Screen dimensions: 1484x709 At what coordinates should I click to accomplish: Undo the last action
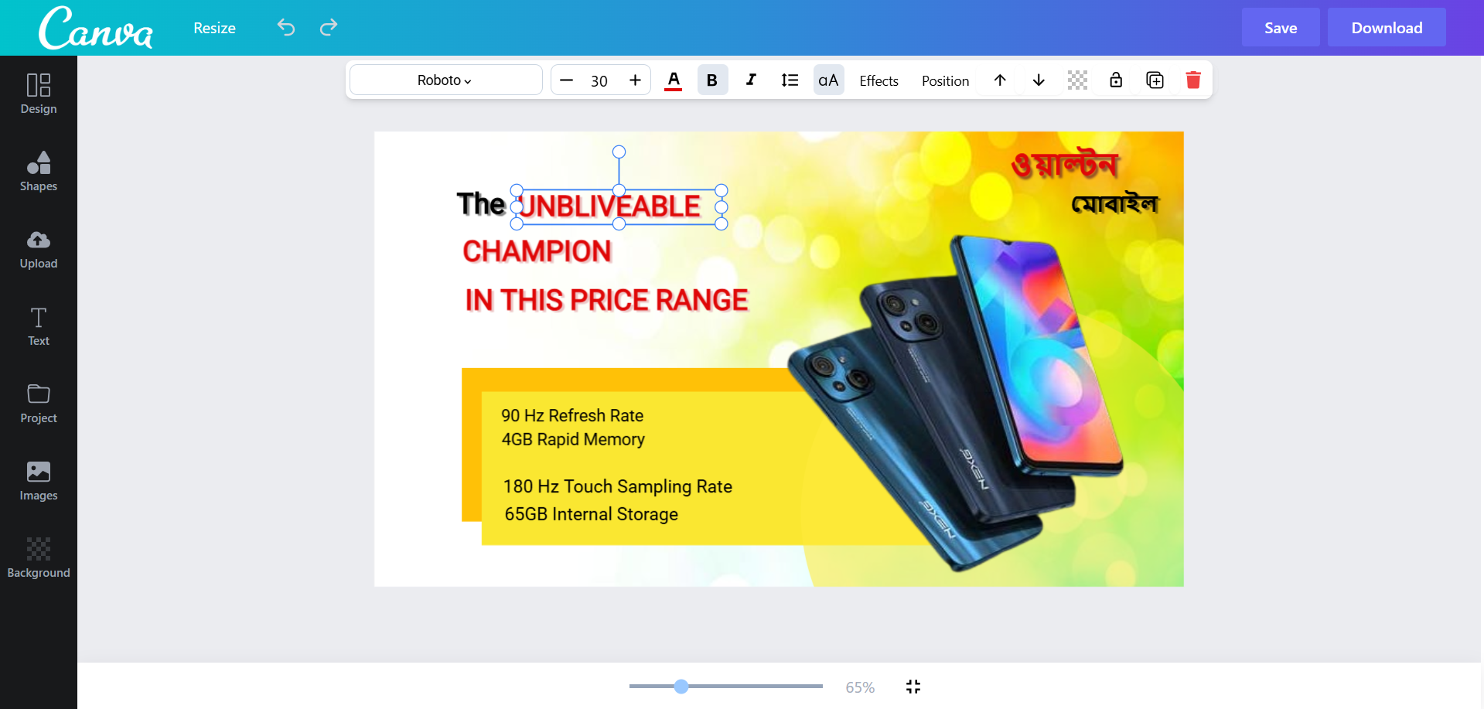286,28
